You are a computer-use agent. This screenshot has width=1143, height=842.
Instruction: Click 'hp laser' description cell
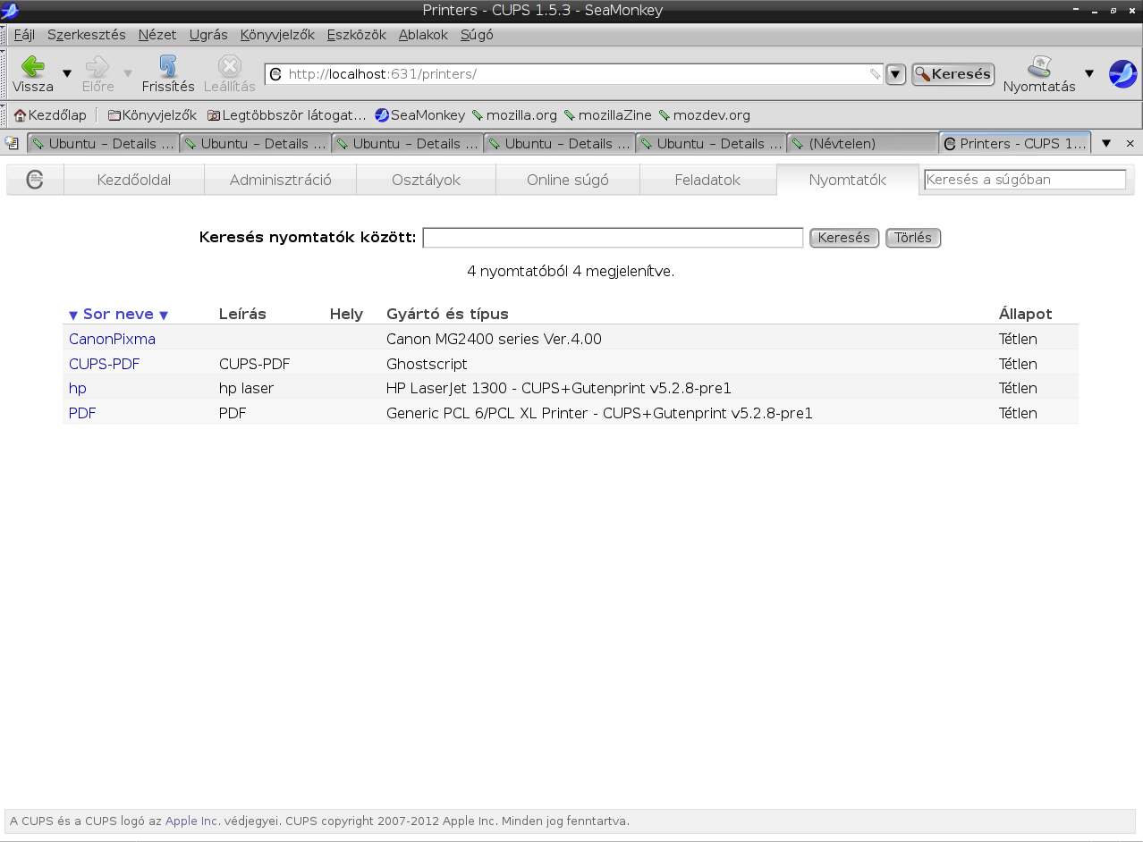pos(247,389)
